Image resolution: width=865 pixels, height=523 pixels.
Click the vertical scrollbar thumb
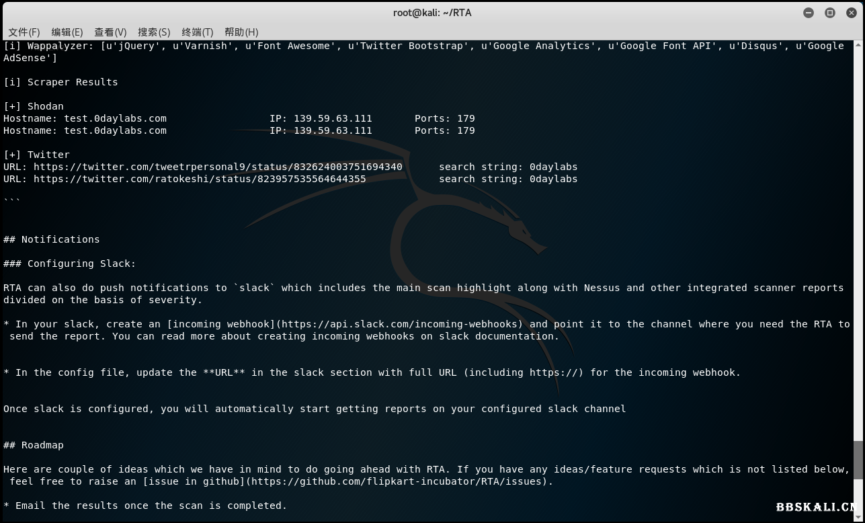[x=858, y=460]
